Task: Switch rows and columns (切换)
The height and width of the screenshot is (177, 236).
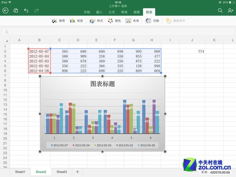Action: pos(152,21)
